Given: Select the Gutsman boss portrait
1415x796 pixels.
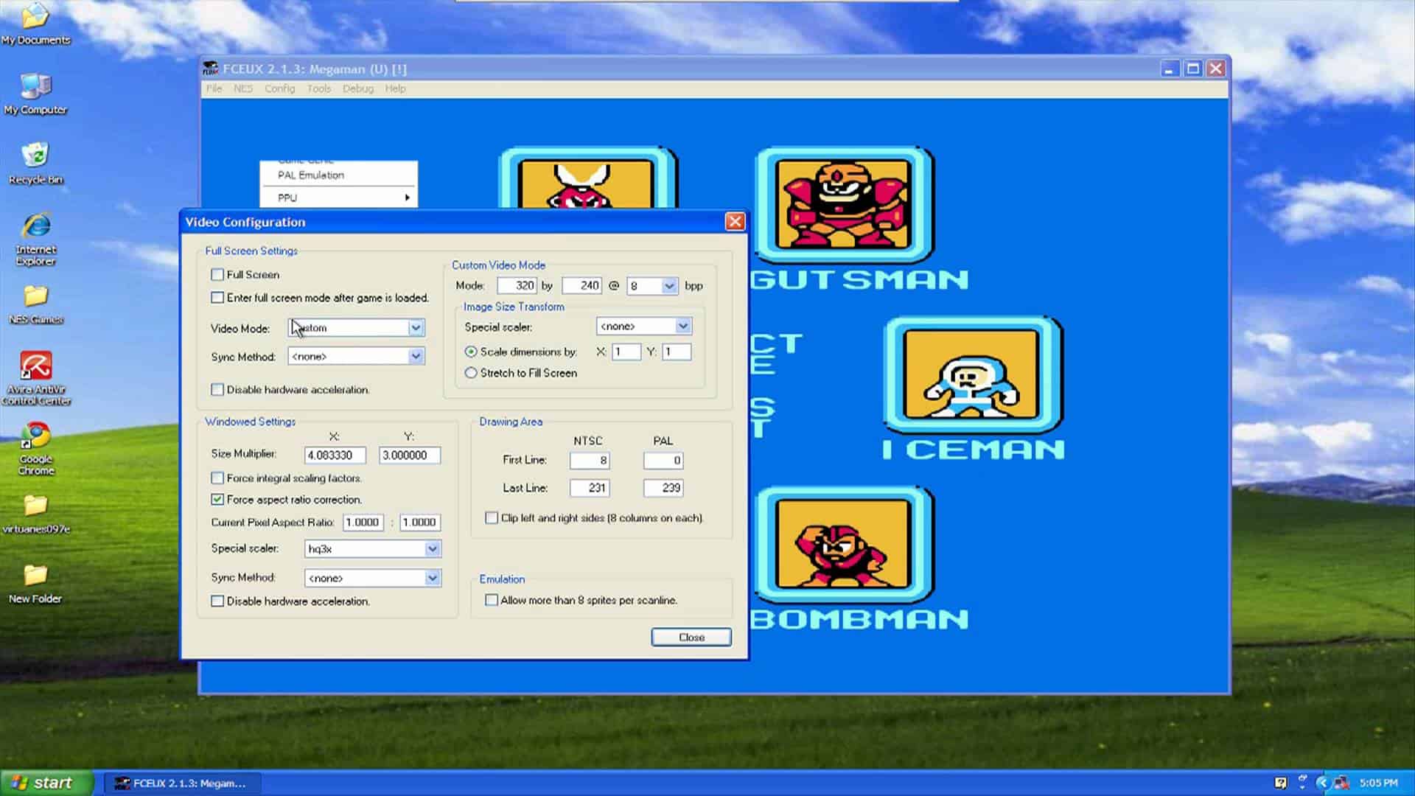Looking at the screenshot, I should pyautogui.click(x=844, y=204).
